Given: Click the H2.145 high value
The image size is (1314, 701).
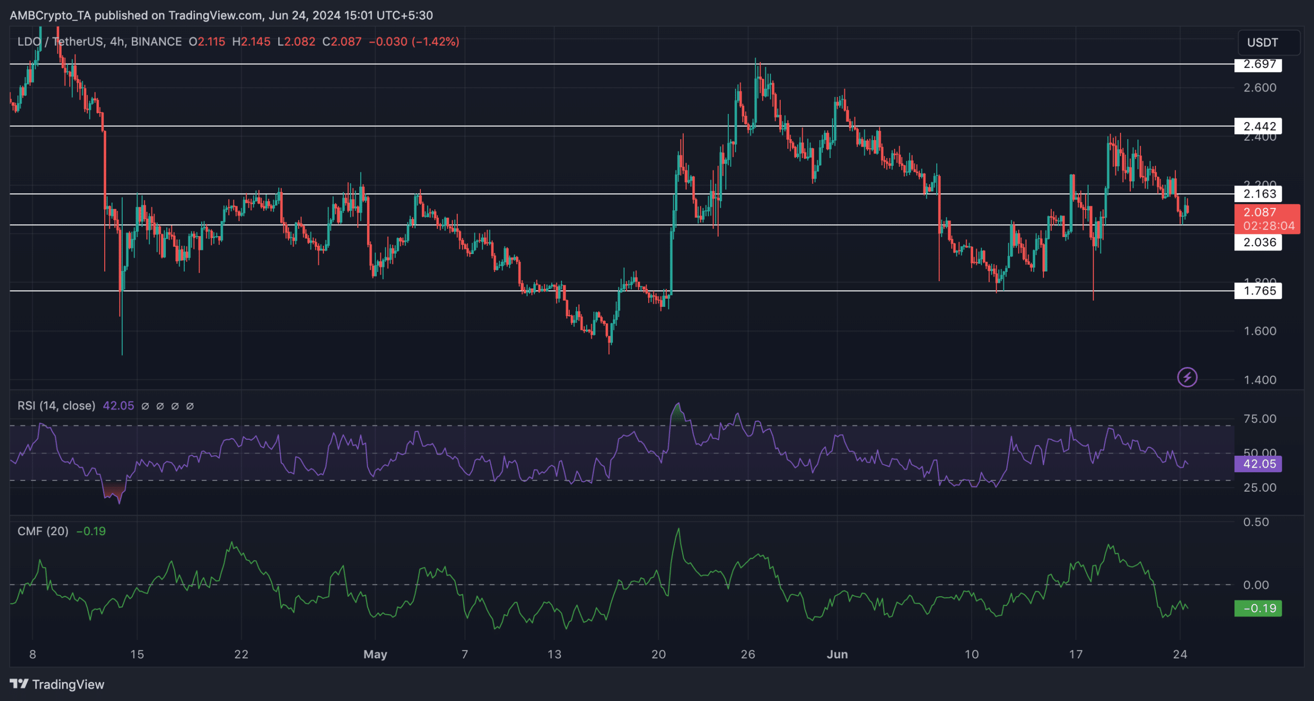Looking at the screenshot, I should tap(252, 42).
